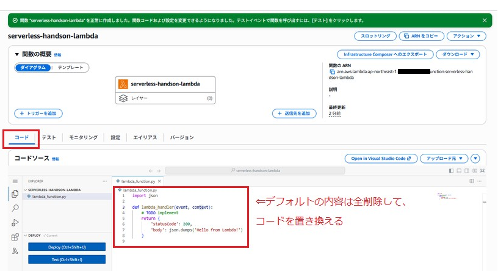Open Explorer more actions ellipsis

105,181
